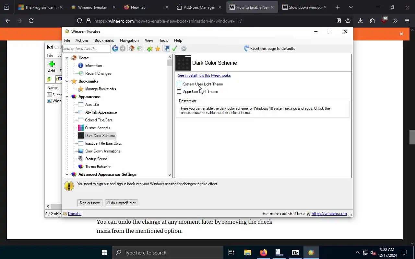The height and width of the screenshot is (259, 415).
Task: Click the Winaero Tweaker taskbar icon
Action: [311, 253]
